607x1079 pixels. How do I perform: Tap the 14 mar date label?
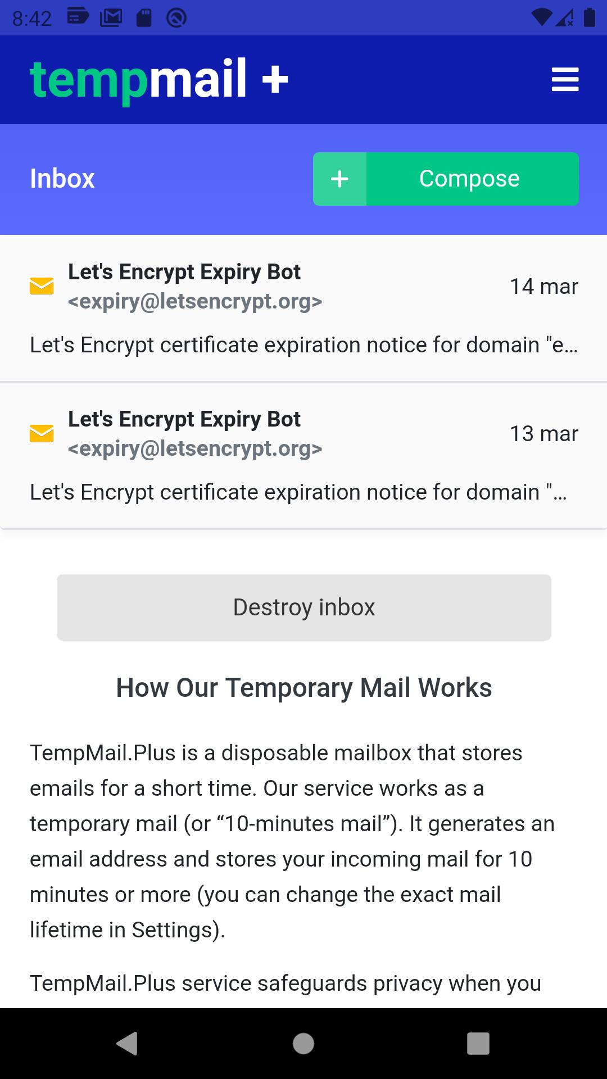[544, 287]
